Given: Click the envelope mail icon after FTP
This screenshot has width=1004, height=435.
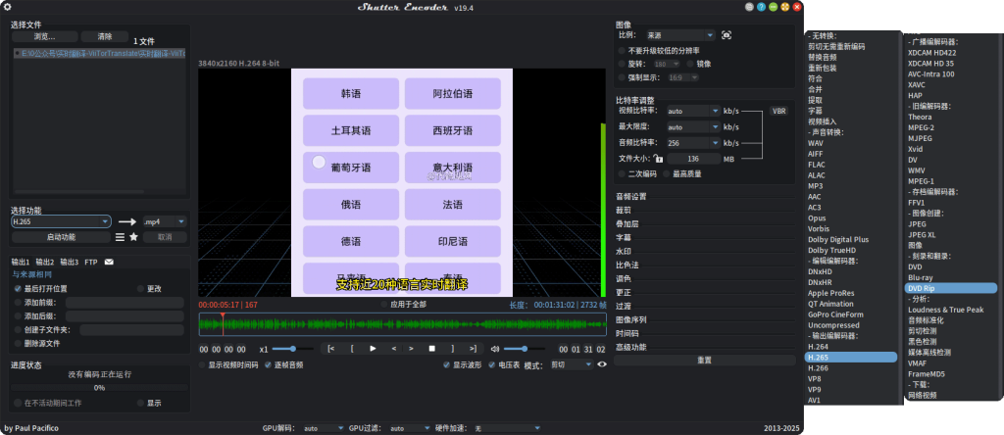Looking at the screenshot, I should pos(109,263).
